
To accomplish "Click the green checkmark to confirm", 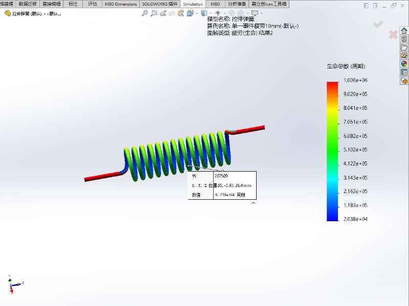I will pyautogui.click(x=378, y=24).
